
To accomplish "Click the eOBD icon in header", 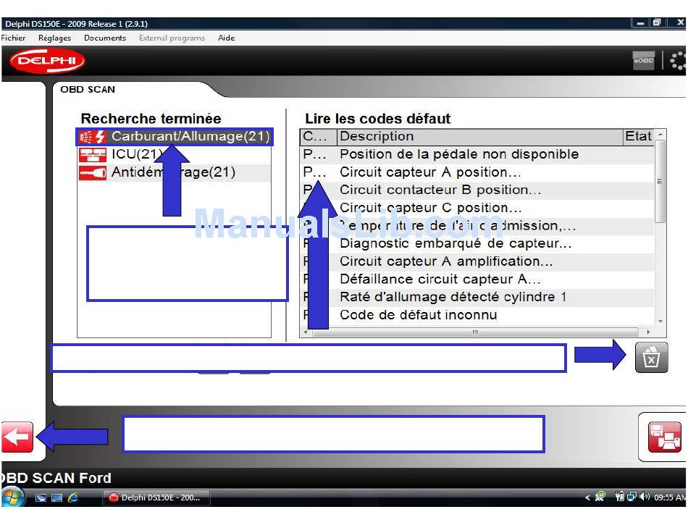I will (x=643, y=60).
